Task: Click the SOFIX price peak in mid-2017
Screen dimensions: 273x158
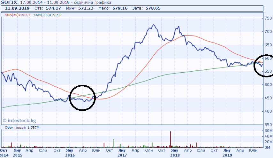Action: (153, 25)
